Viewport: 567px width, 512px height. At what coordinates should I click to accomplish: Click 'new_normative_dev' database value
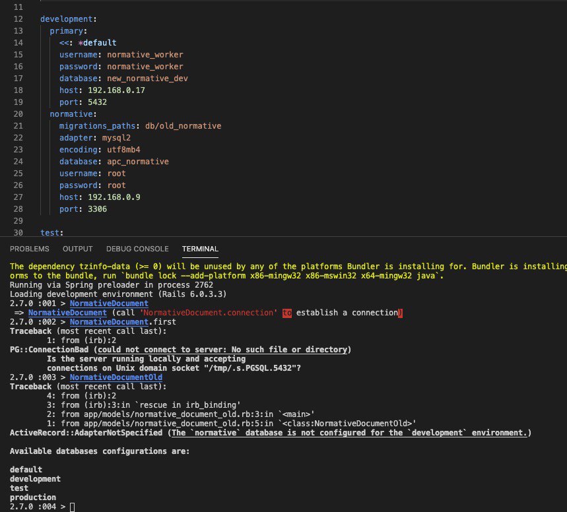tap(147, 79)
